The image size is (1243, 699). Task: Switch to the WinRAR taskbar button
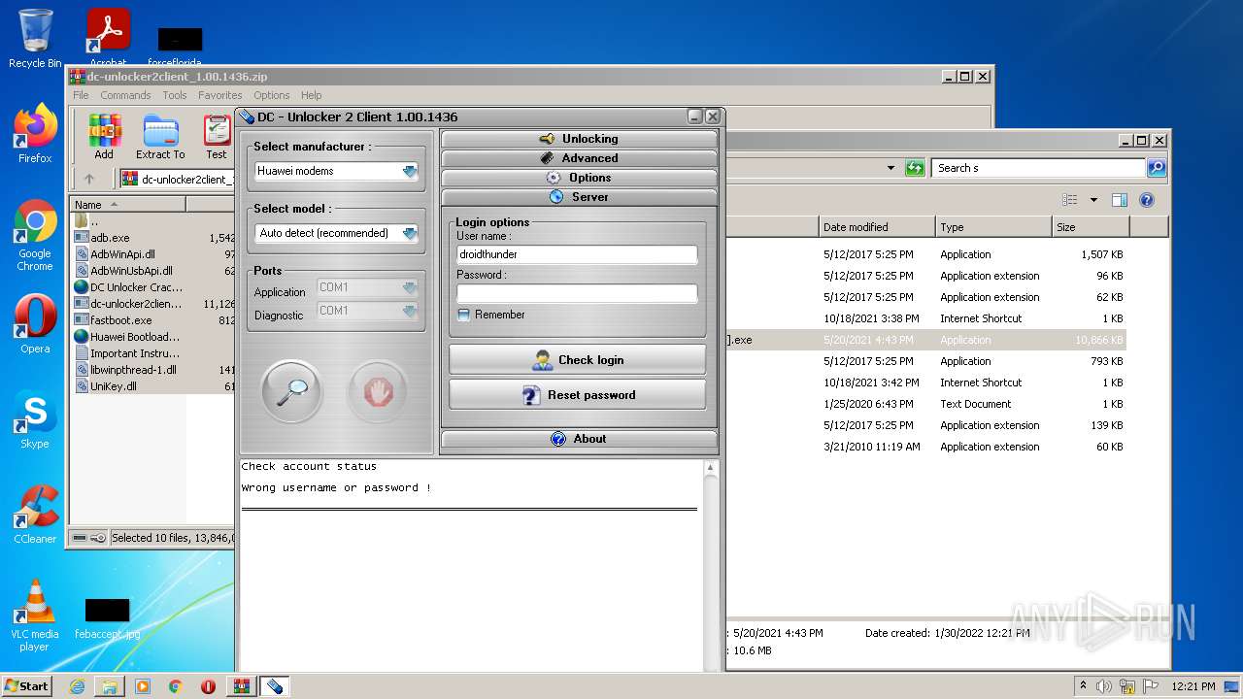tap(241, 686)
